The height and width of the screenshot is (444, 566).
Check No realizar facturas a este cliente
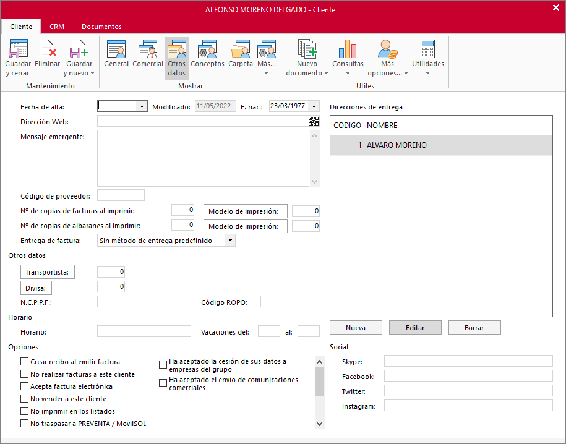25,374
